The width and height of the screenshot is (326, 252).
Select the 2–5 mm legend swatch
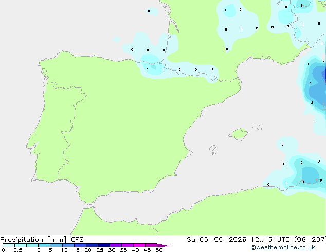[44, 245]
